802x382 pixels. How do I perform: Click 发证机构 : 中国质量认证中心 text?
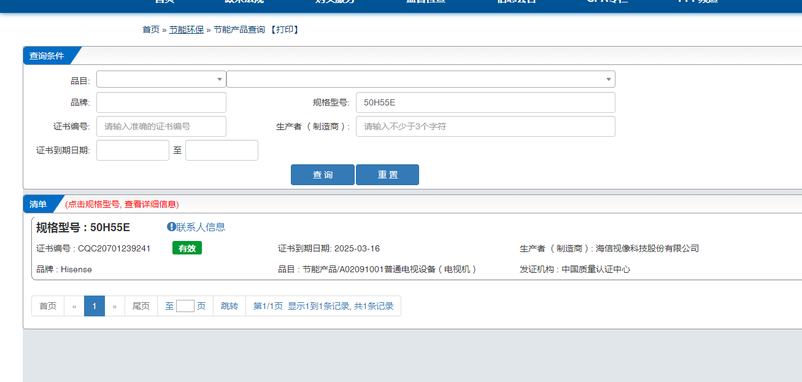pyautogui.click(x=575, y=269)
